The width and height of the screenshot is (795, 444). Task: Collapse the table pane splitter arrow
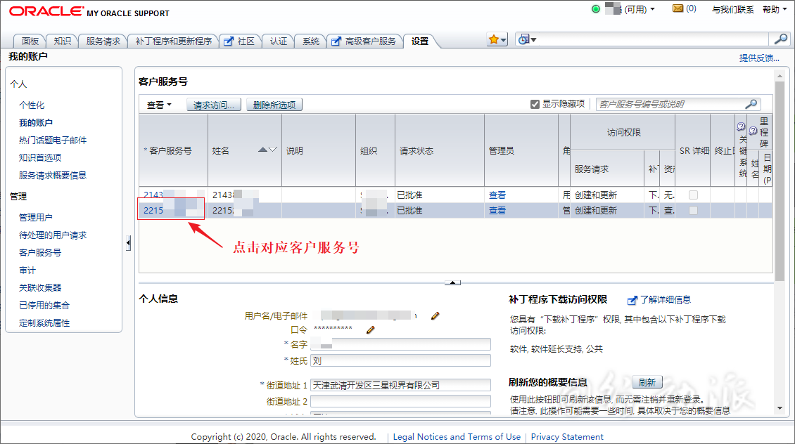(x=452, y=282)
